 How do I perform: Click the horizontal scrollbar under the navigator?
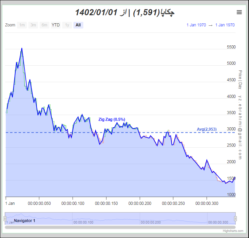pyautogui.click(x=120, y=228)
